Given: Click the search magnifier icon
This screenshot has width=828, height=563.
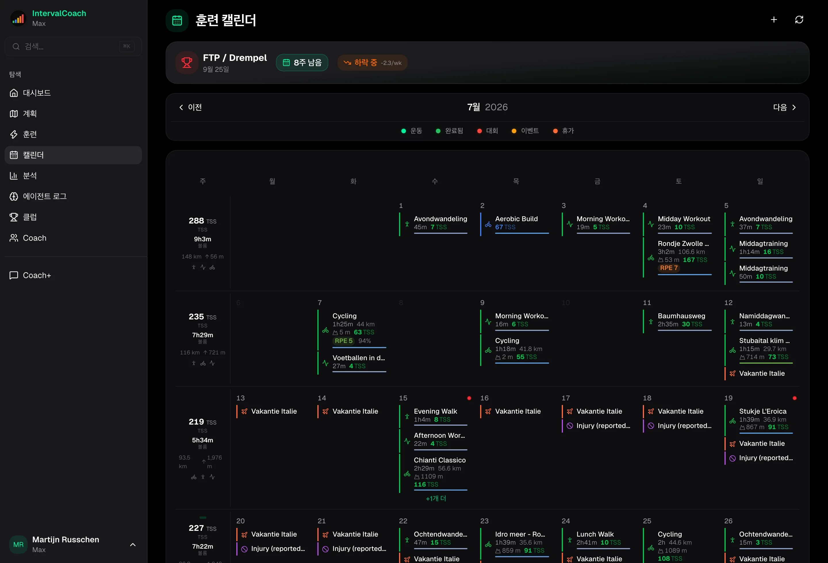Looking at the screenshot, I should tap(16, 46).
